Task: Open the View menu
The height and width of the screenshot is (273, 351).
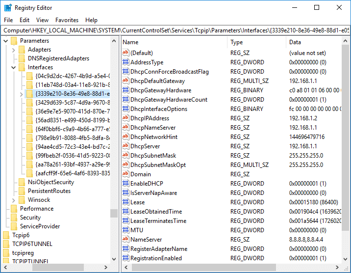Action: [x=43, y=20]
